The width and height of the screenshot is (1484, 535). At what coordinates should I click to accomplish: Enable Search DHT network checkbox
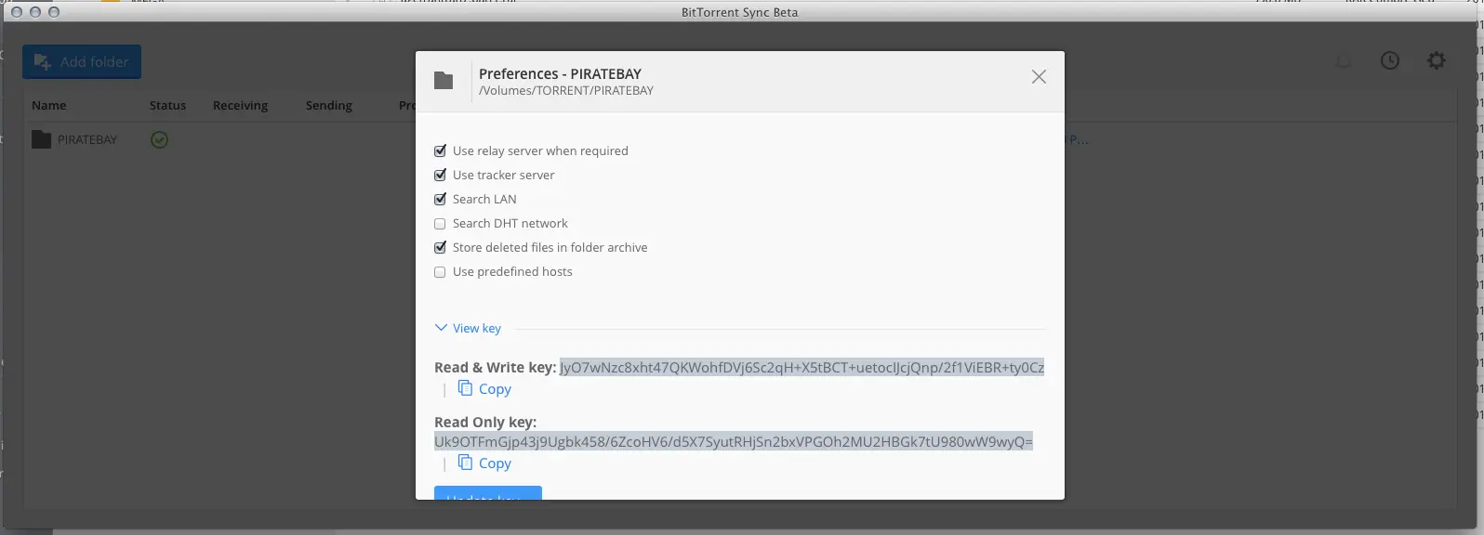[x=440, y=224]
